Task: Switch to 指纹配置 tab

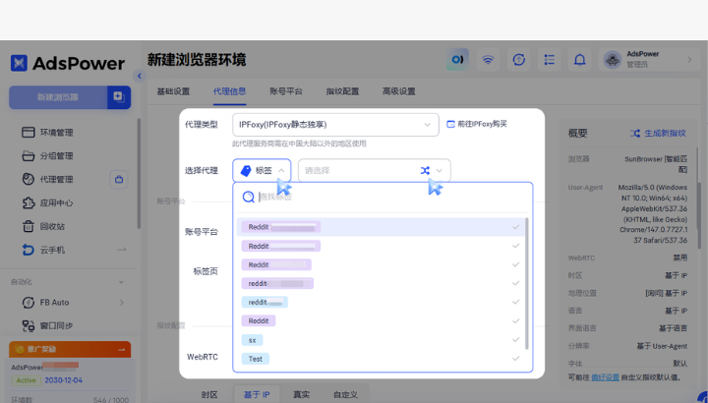Action: [342, 91]
